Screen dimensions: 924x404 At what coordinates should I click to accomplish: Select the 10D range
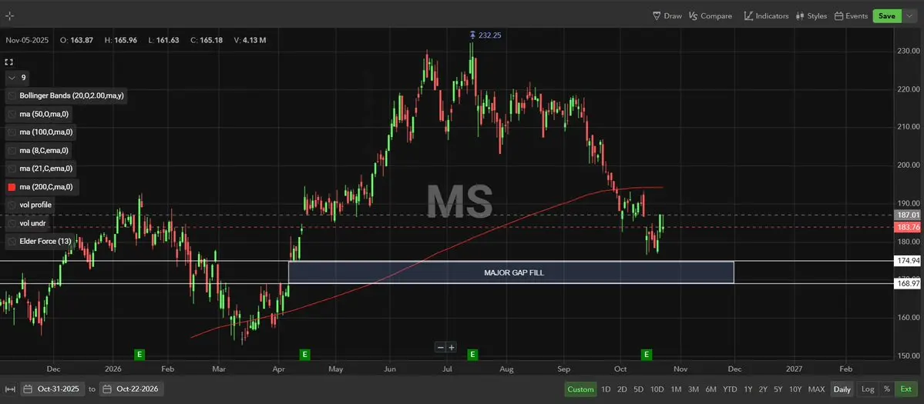(657, 389)
